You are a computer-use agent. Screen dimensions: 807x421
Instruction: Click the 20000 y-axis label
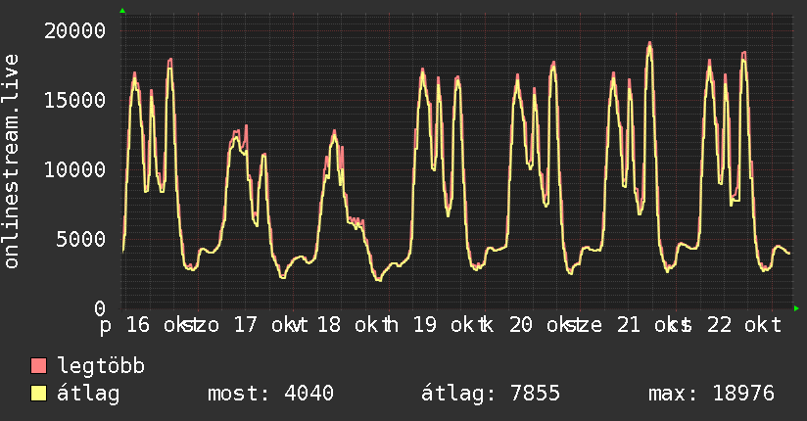pyautogui.click(x=74, y=31)
